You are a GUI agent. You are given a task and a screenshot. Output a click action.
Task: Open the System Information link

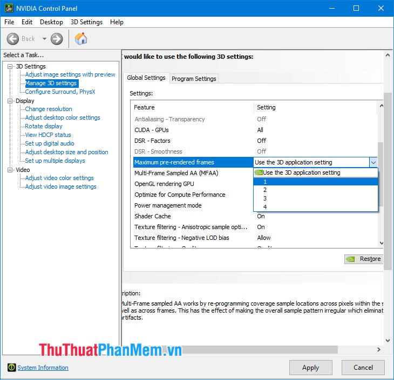43,368
